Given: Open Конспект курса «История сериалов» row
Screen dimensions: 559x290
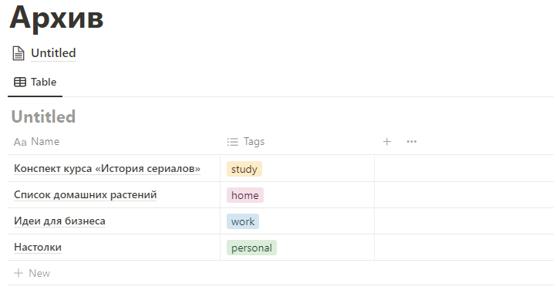Looking at the screenshot, I should [x=107, y=168].
